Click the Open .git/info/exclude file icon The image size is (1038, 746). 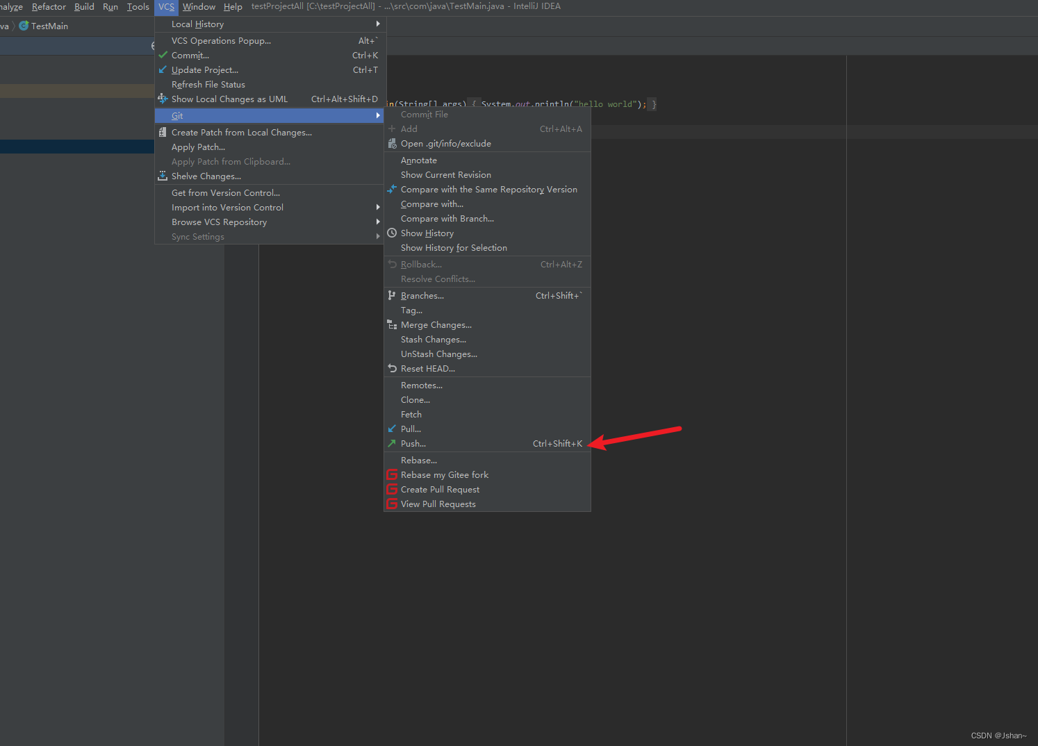pyautogui.click(x=392, y=143)
